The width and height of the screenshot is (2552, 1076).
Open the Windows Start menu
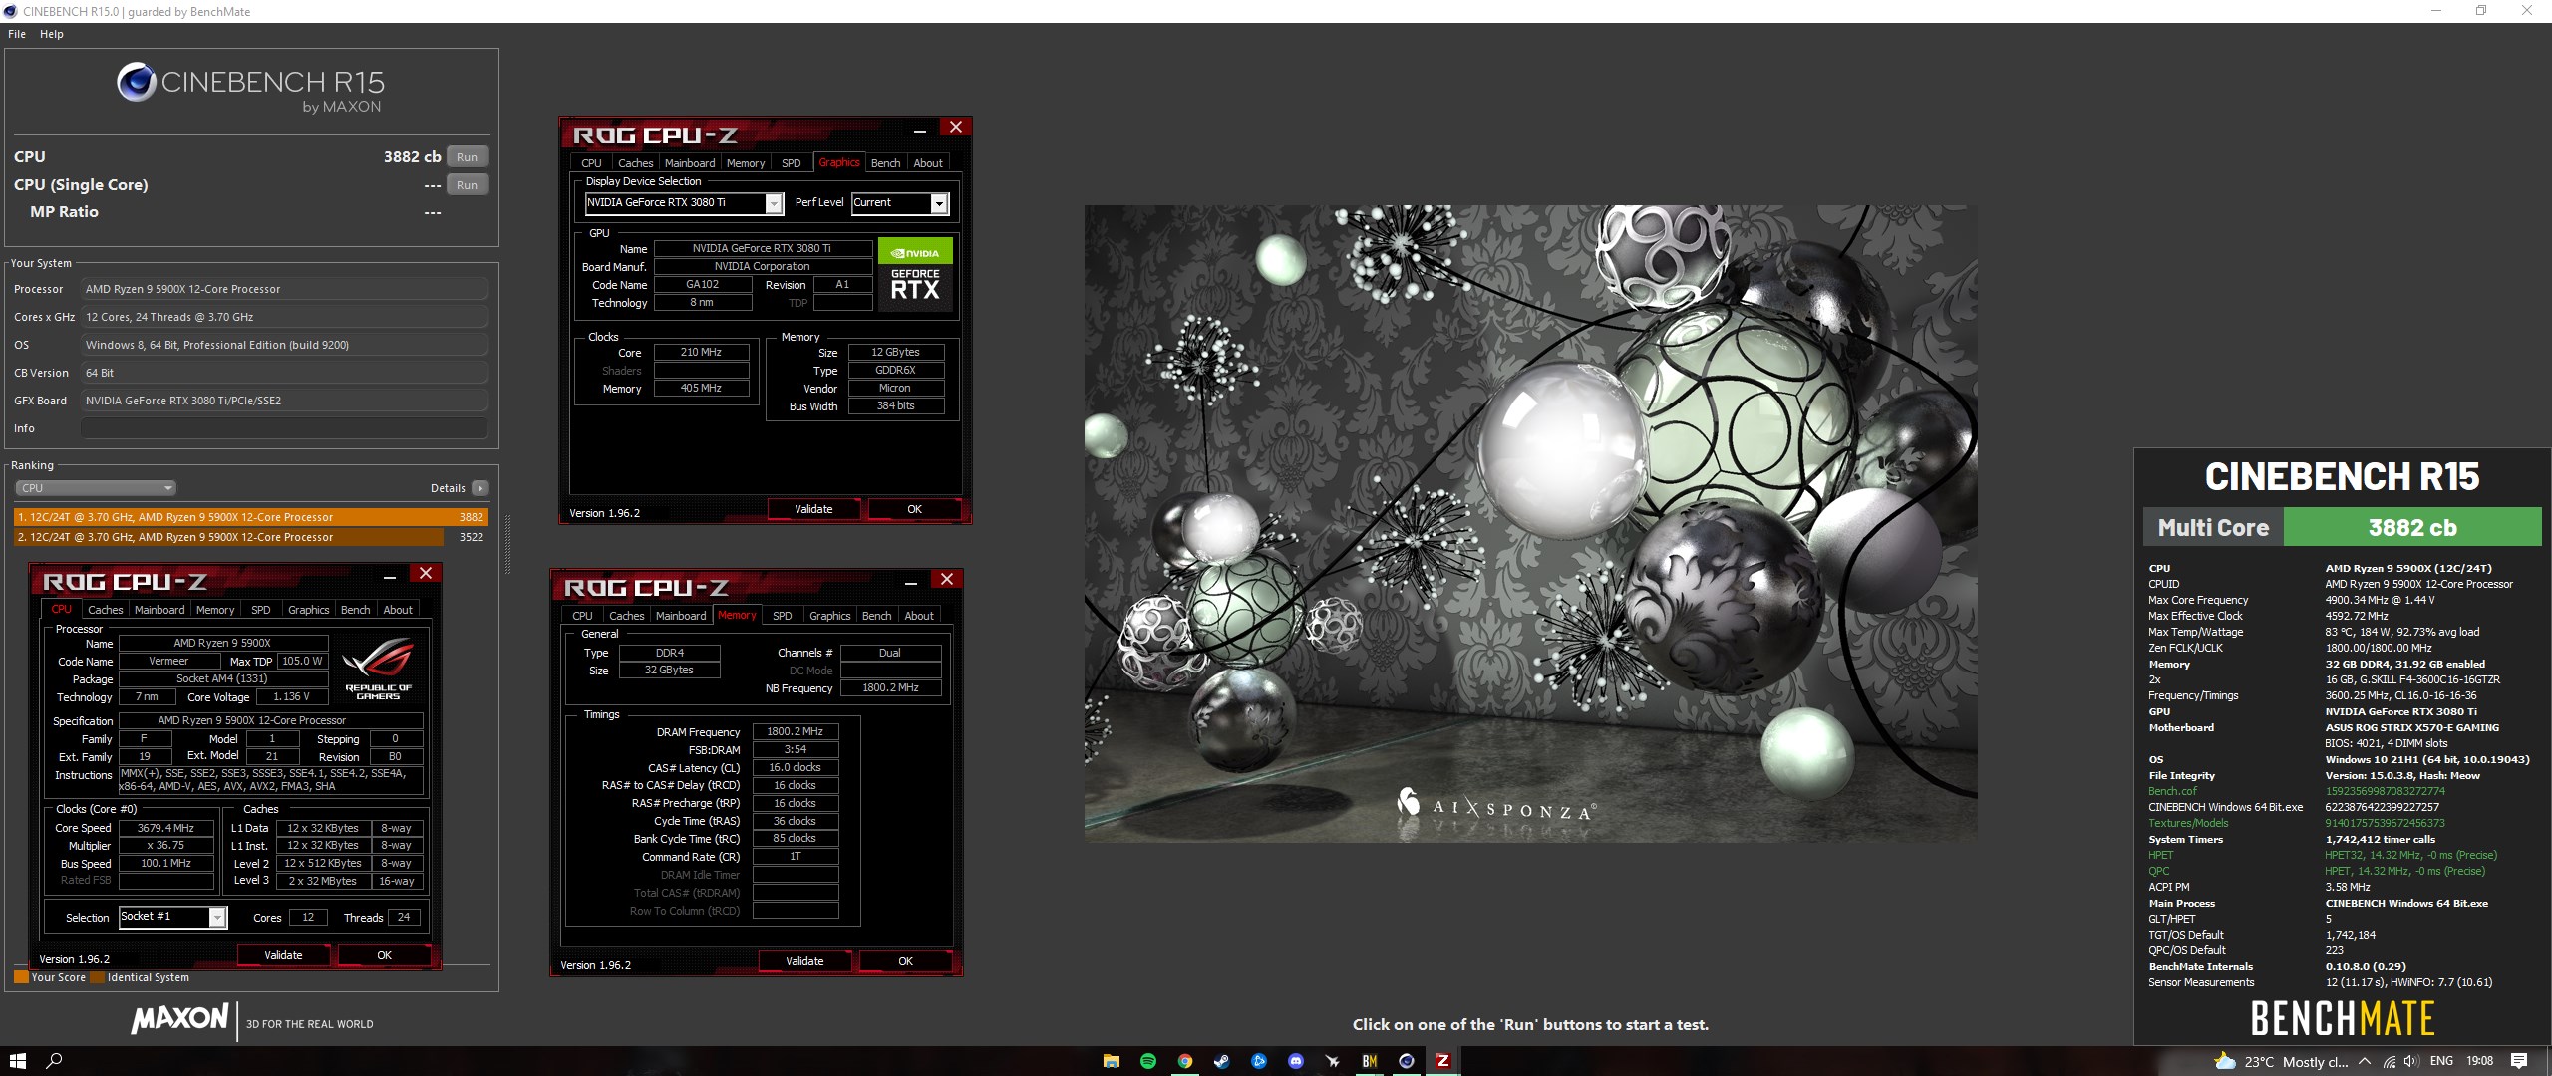tap(17, 1061)
